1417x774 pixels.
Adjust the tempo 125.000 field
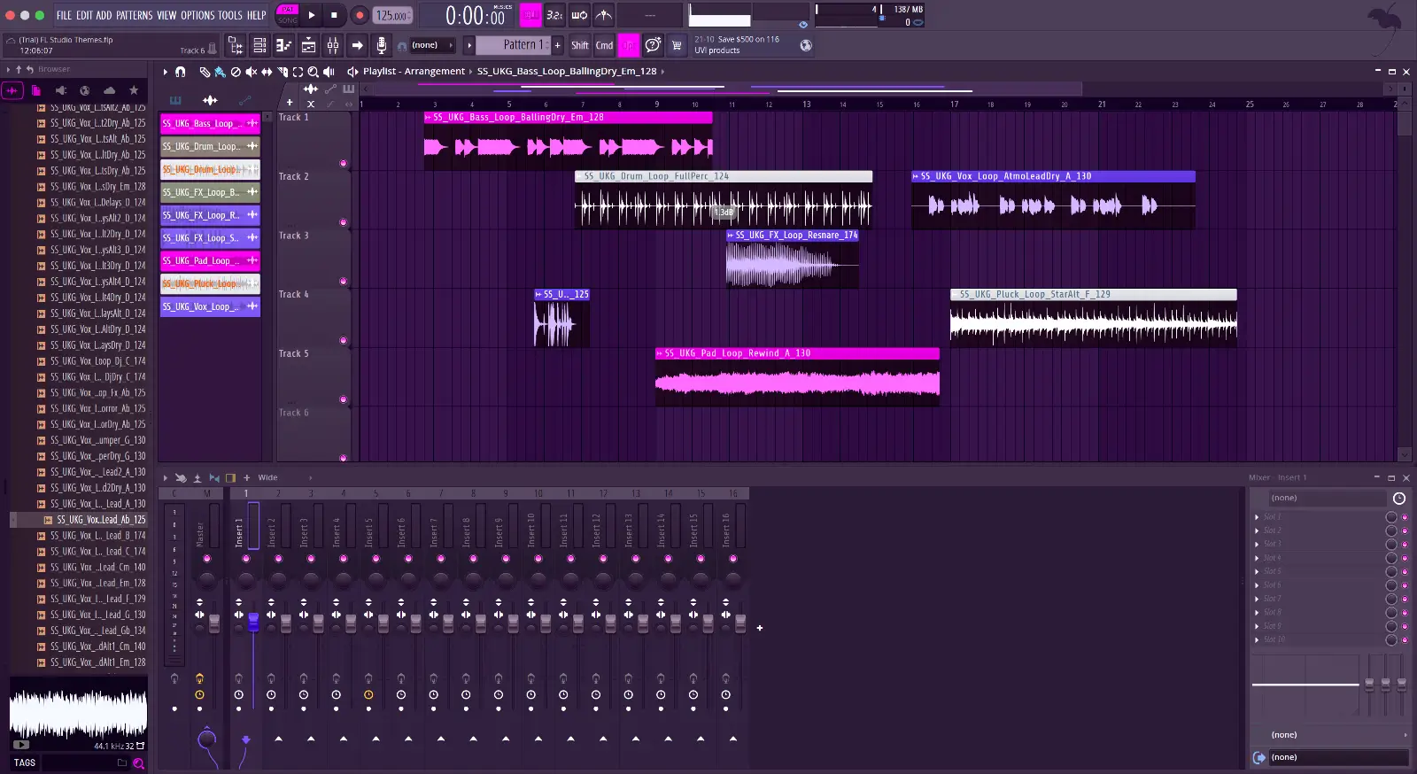click(392, 15)
